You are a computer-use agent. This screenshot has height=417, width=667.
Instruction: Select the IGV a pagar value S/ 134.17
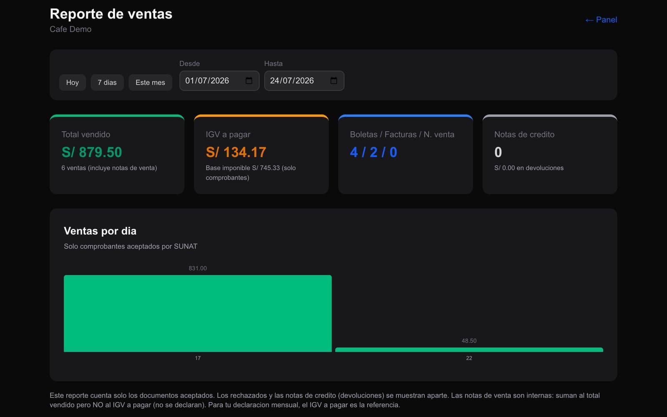236,152
